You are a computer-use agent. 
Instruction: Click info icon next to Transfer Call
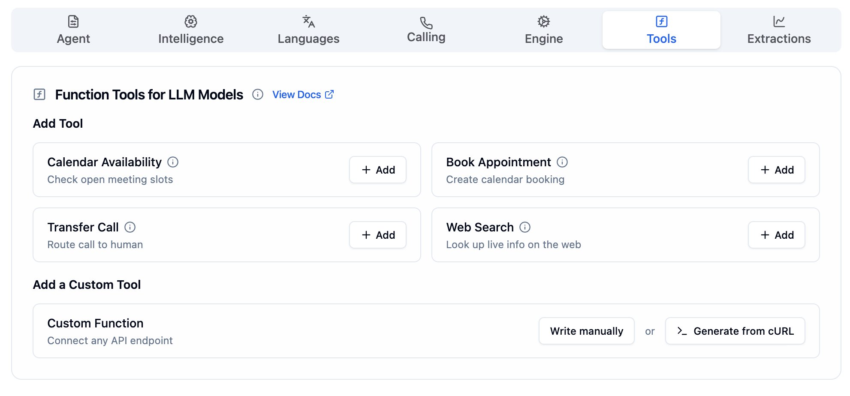tap(130, 227)
